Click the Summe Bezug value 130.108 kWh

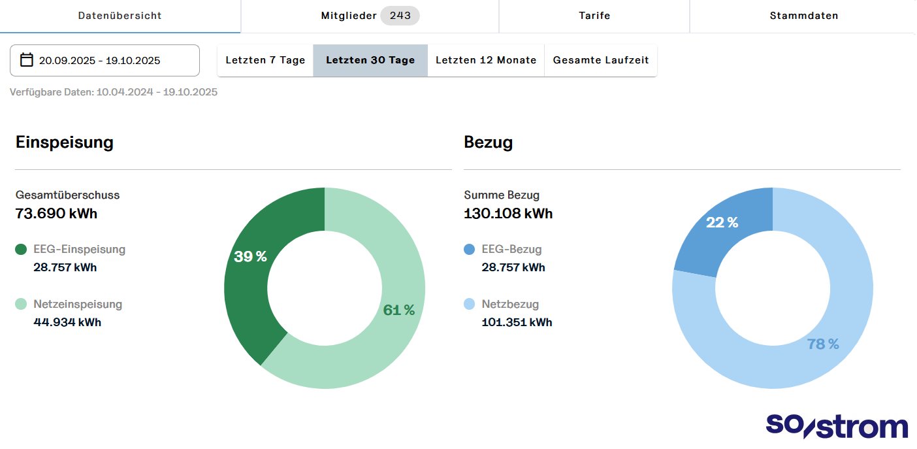(507, 213)
